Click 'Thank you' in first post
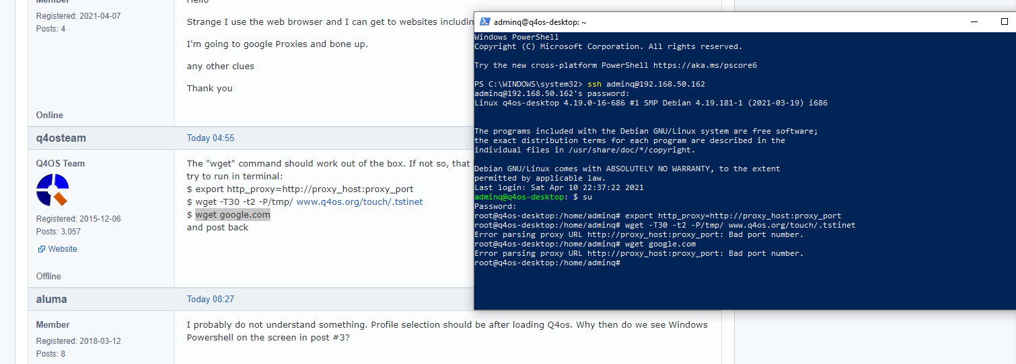The height and width of the screenshot is (364, 1016). coord(209,88)
